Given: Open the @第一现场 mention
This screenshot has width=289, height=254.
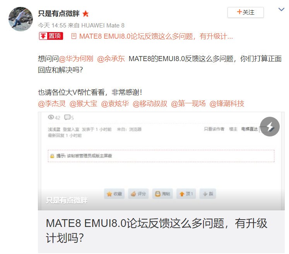Looking at the screenshot, I should 188,104.
